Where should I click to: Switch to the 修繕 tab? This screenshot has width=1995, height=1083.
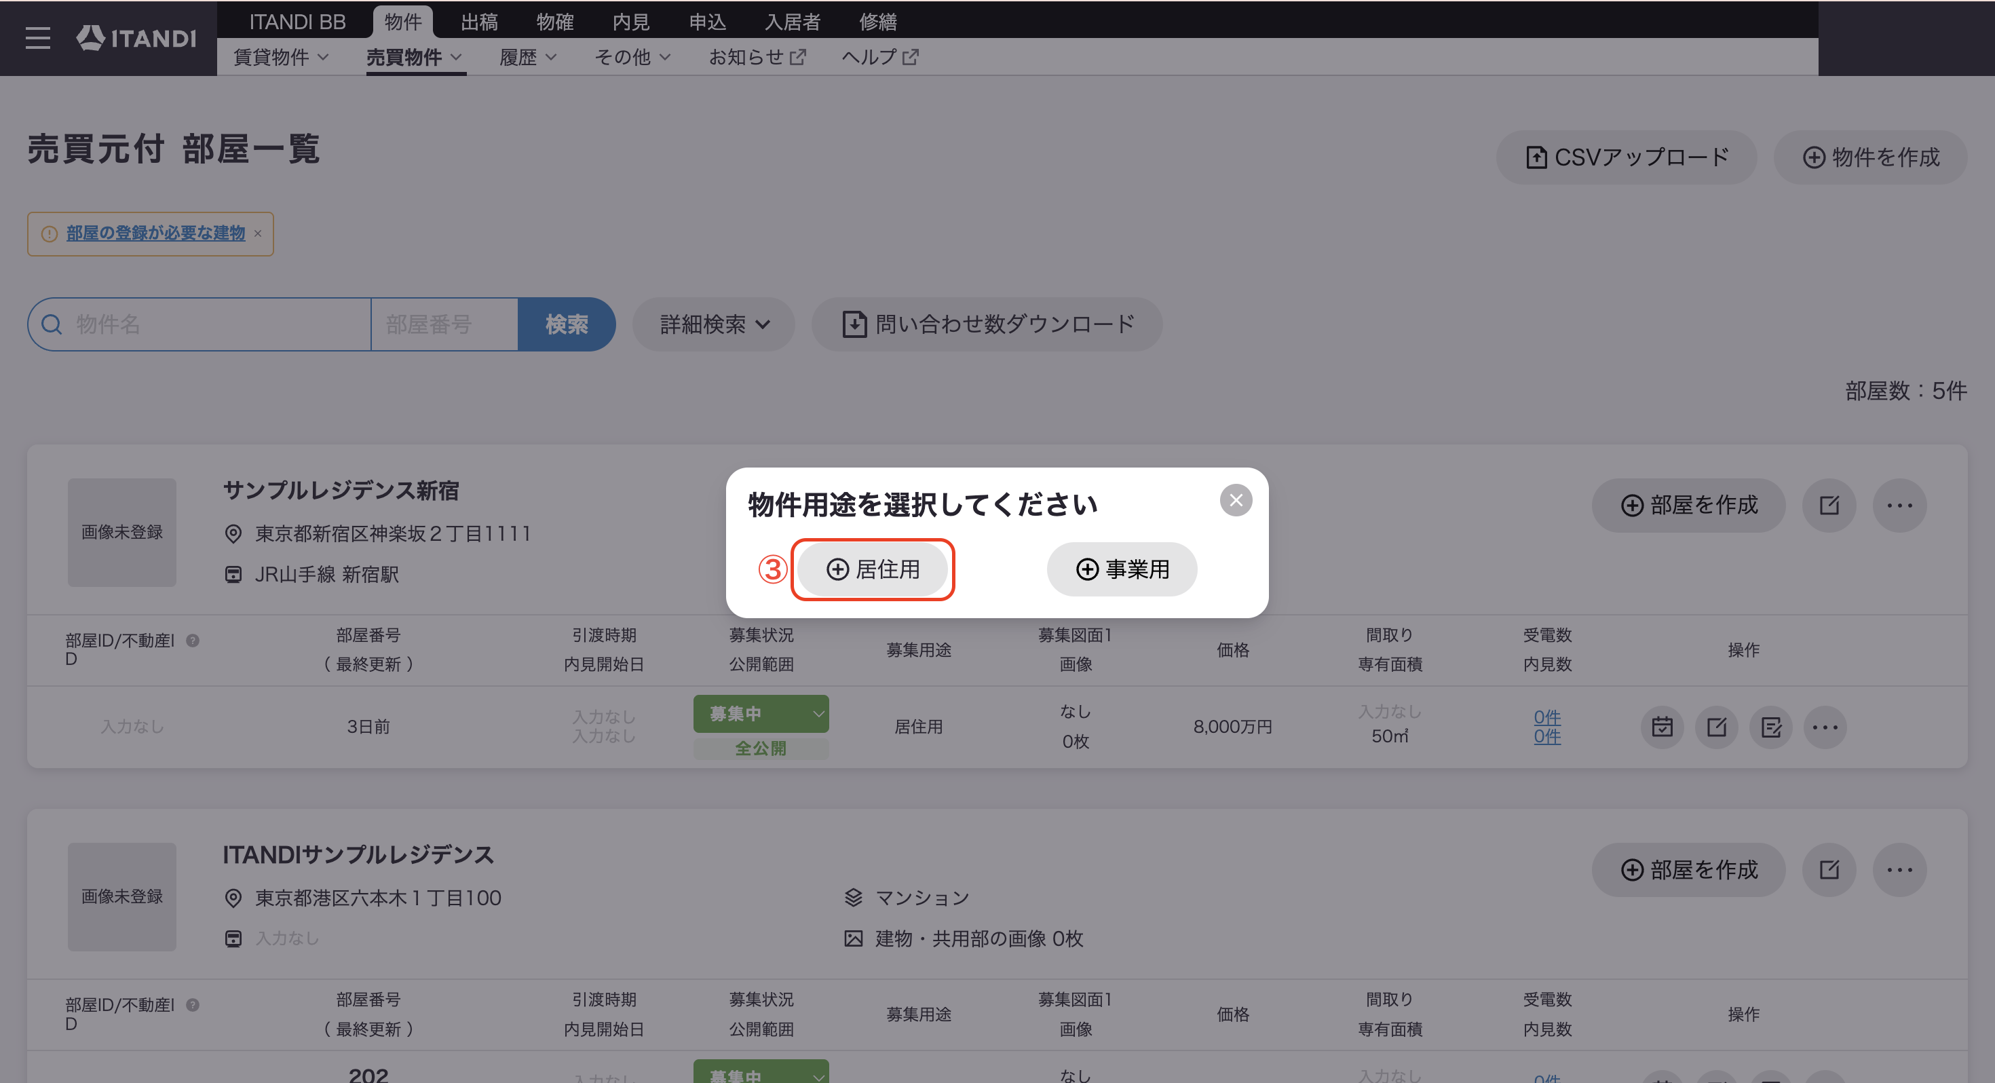tap(877, 22)
